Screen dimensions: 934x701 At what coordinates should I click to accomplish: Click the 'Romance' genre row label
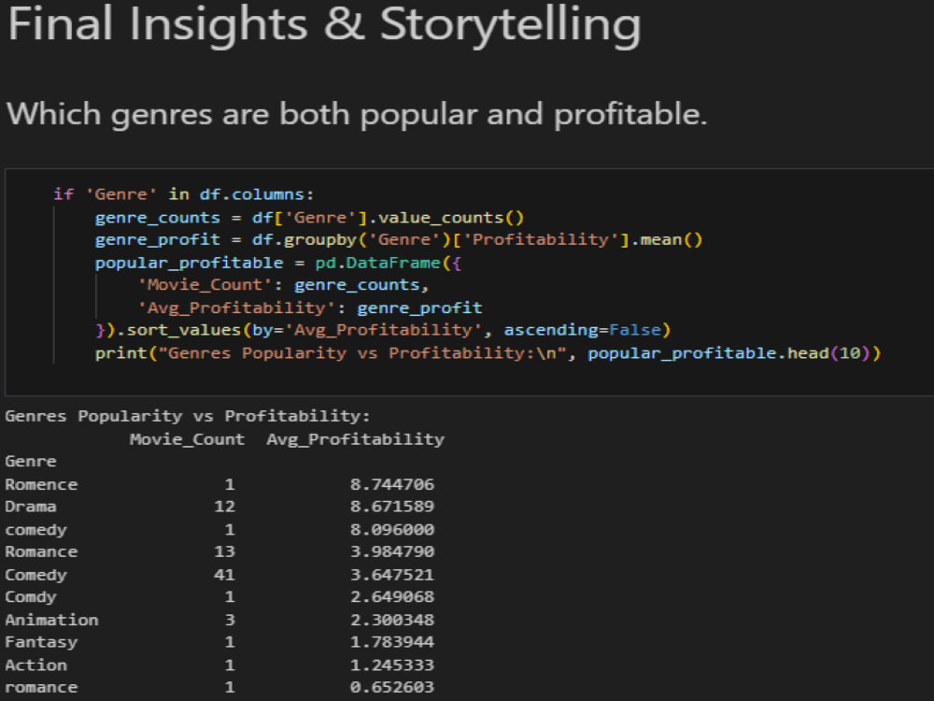coord(41,552)
